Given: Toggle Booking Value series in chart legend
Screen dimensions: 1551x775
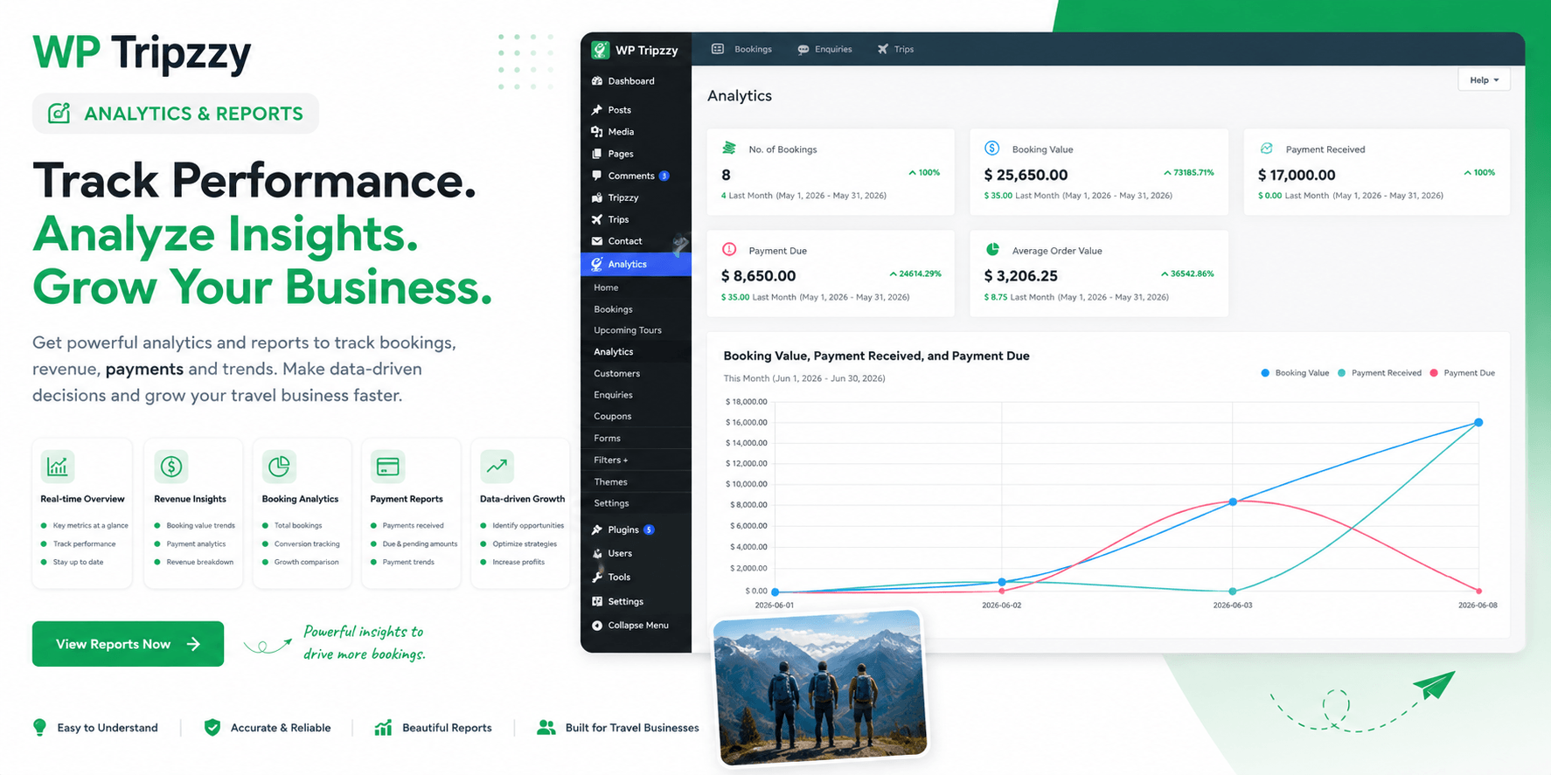Looking at the screenshot, I should pyautogui.click(x=1295, y=373).
